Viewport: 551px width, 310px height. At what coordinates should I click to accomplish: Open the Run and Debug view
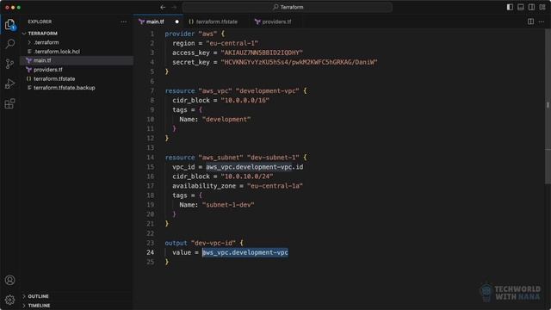[x=9, y=84]
